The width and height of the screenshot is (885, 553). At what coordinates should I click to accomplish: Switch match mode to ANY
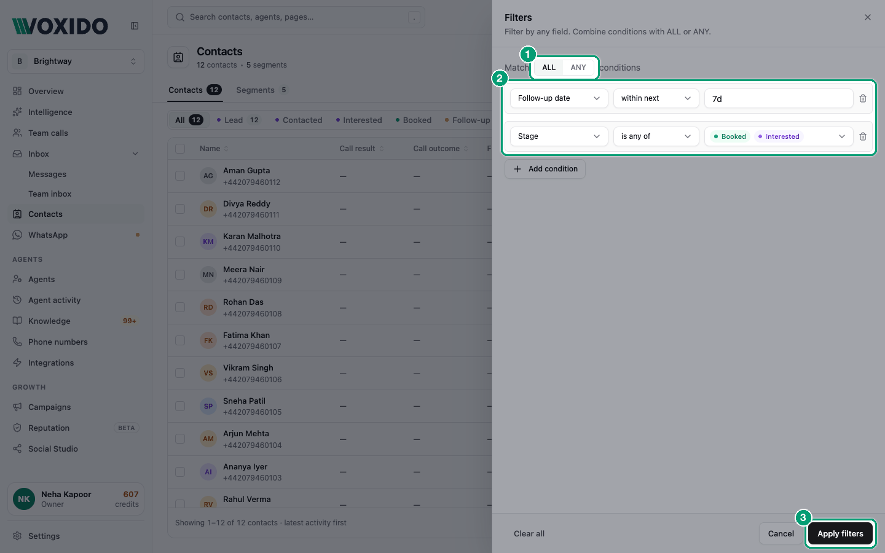coord(578,68)
